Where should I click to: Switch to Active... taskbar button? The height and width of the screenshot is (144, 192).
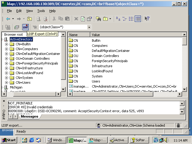[118, 140]
